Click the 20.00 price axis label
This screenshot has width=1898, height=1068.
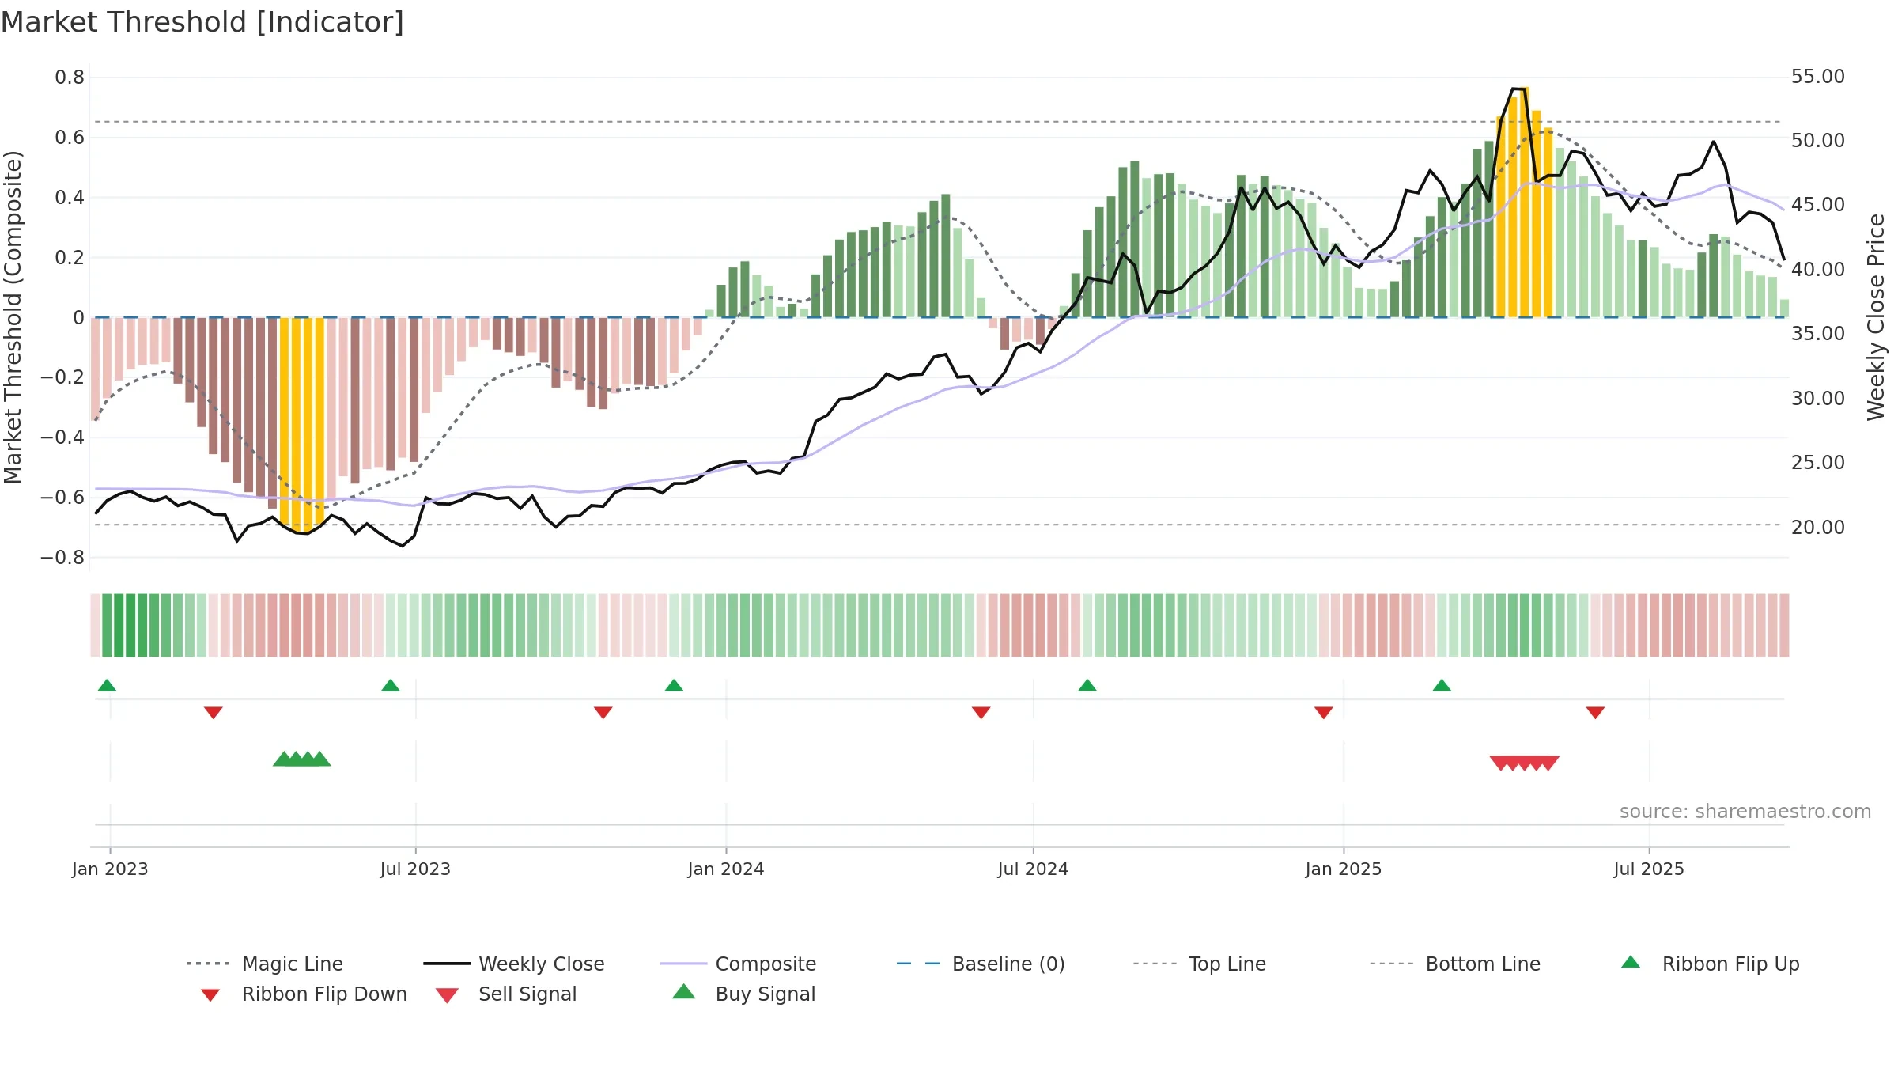[x=1817, y=527]
